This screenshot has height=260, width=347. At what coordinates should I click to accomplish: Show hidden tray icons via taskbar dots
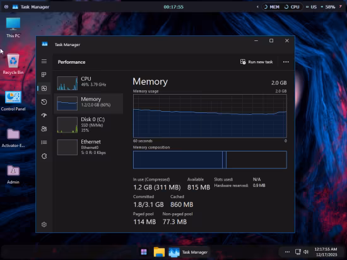[287, 252]
